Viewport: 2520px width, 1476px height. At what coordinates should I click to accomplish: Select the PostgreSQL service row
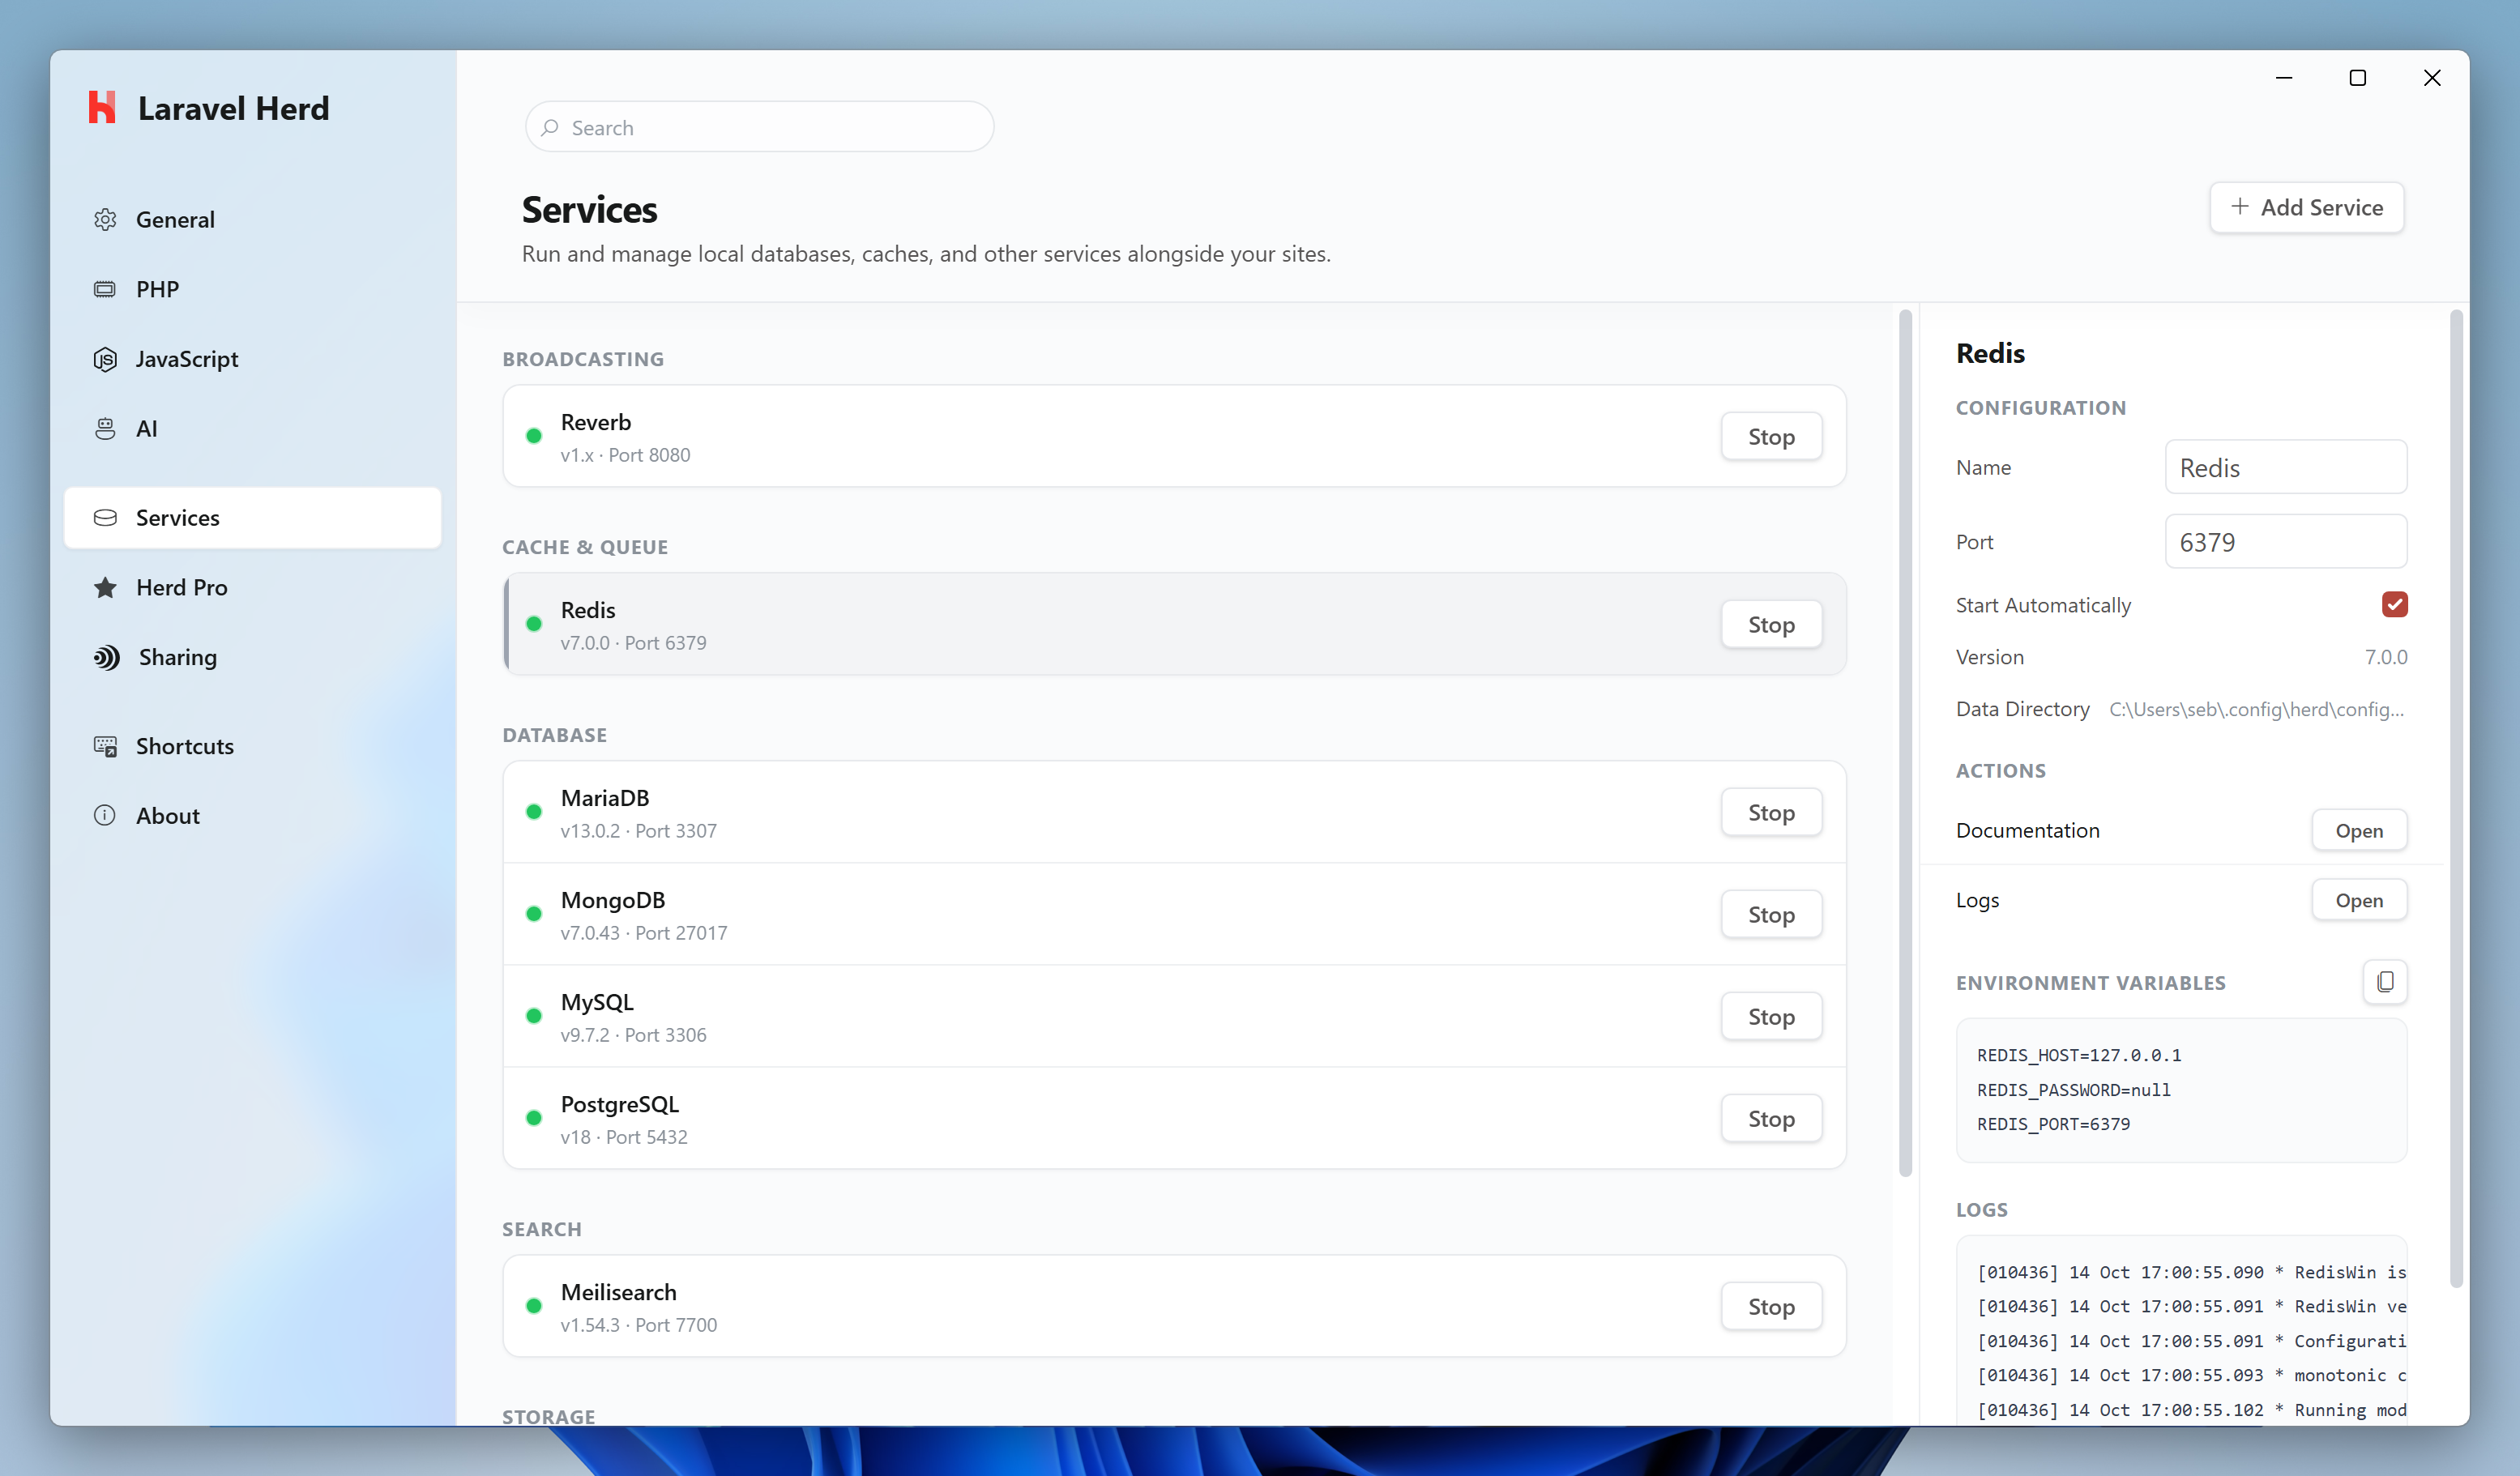pos(1174,1118)
